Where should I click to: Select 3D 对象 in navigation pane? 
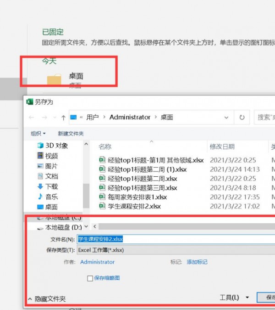pyautogui.click(x=52, y=146)
